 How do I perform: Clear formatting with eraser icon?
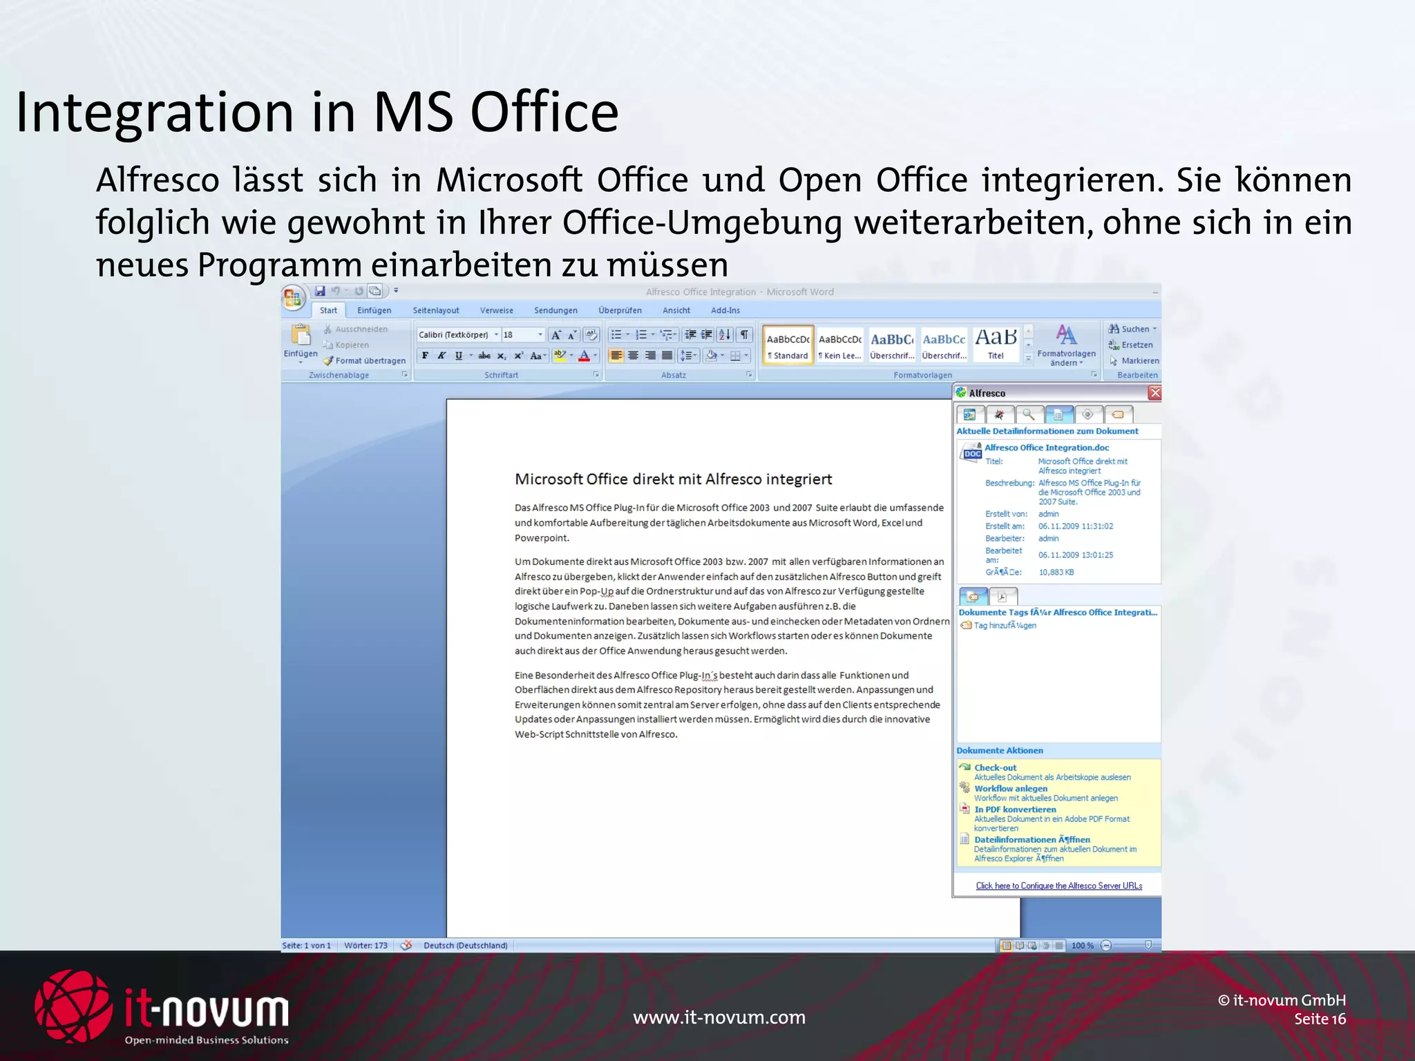[591, 334]
